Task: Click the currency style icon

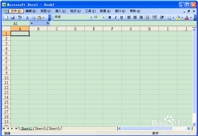Action: [x=154, y=17]
